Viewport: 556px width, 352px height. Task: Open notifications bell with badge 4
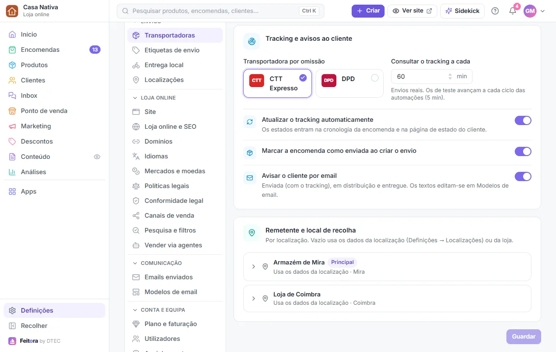(x=512, y=11)
